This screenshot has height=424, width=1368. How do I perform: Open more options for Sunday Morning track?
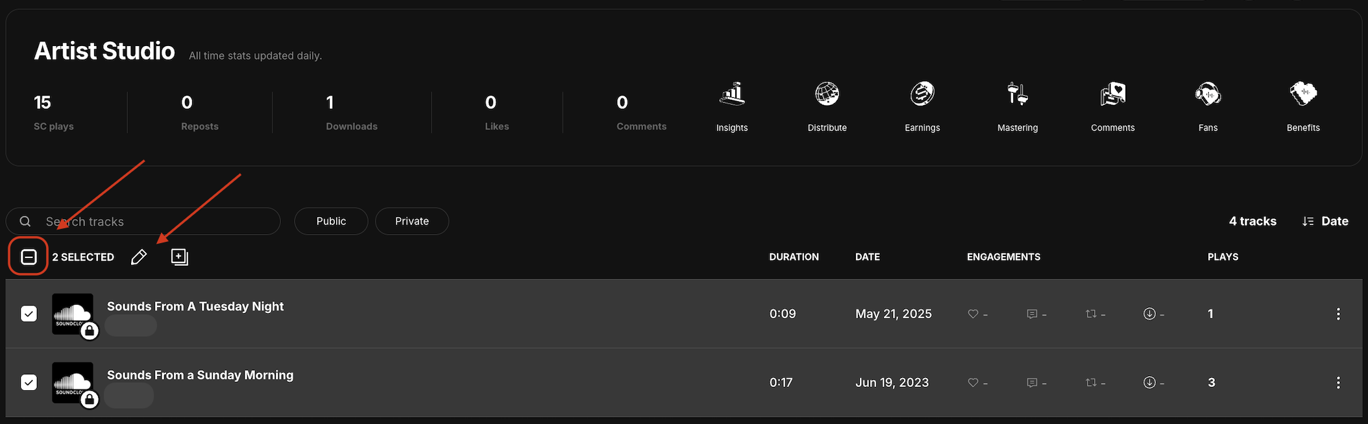[1337, 383]
